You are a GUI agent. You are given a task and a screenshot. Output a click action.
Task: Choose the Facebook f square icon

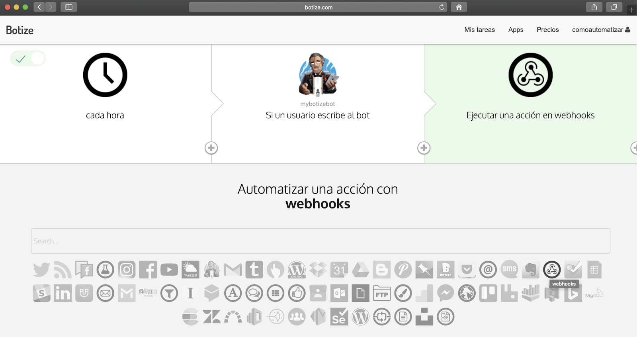point(148,270)
